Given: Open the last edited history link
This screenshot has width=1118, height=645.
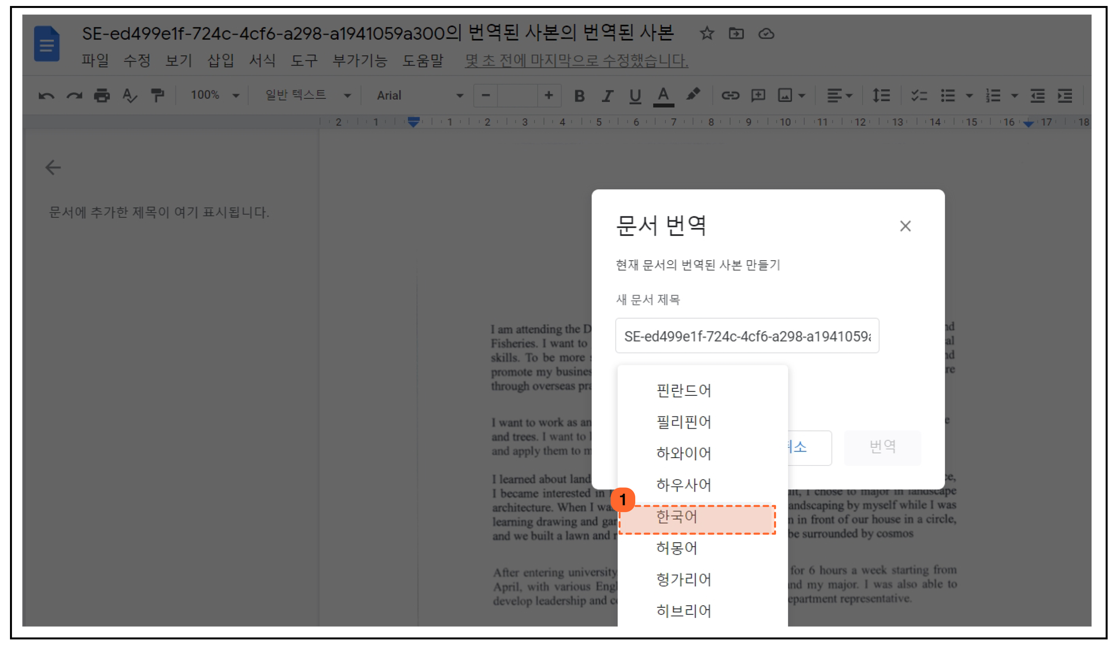Looking at the screenshot, I should (x=576, y=61).
